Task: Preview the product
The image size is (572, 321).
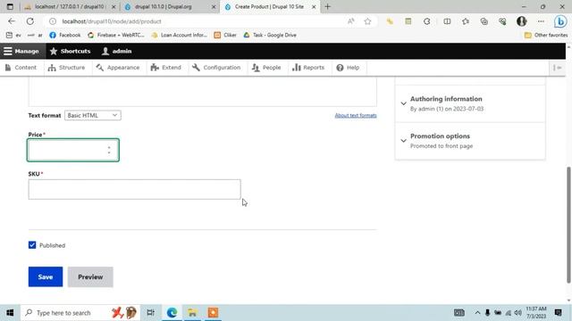Action: coord(90,277)
